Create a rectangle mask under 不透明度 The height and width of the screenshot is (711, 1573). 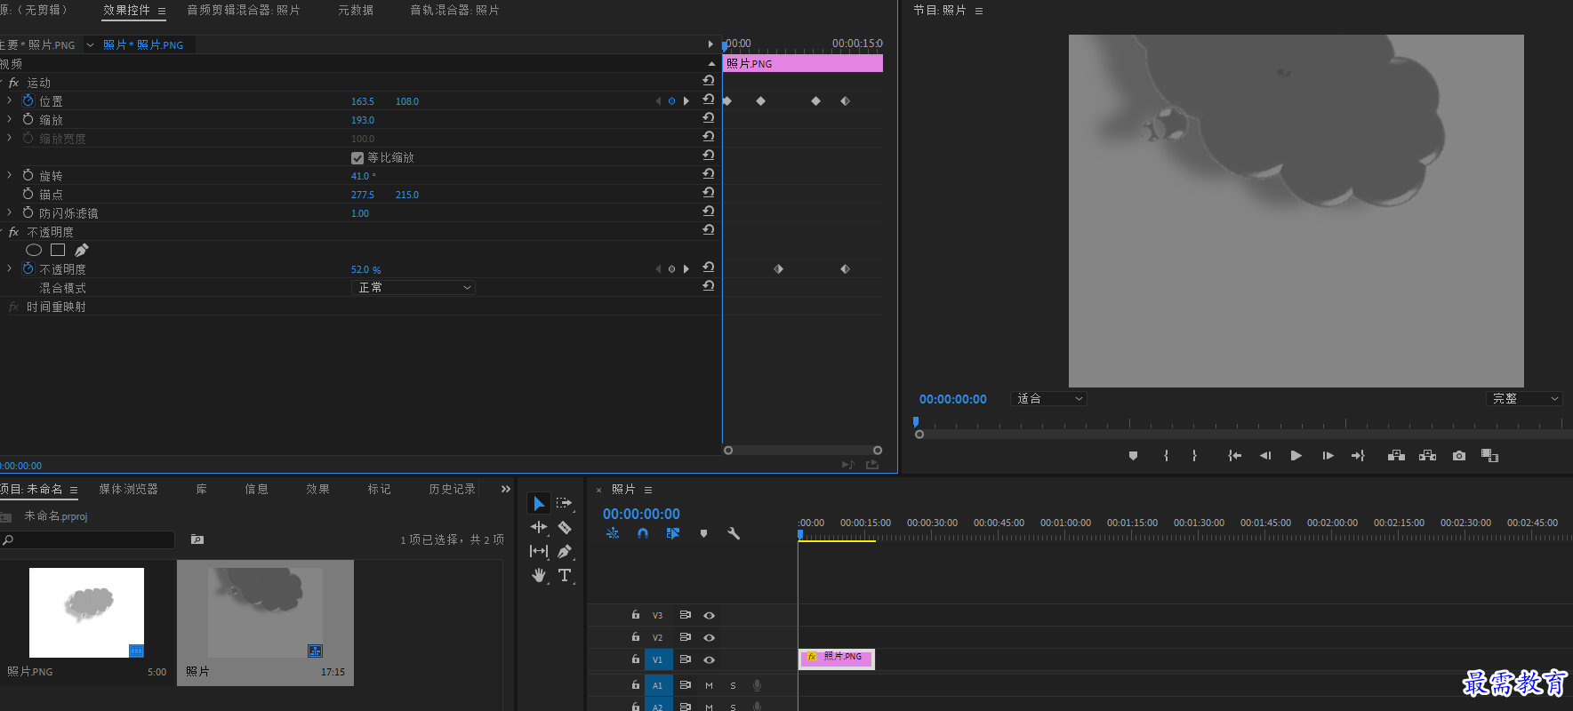coord(58,251)
